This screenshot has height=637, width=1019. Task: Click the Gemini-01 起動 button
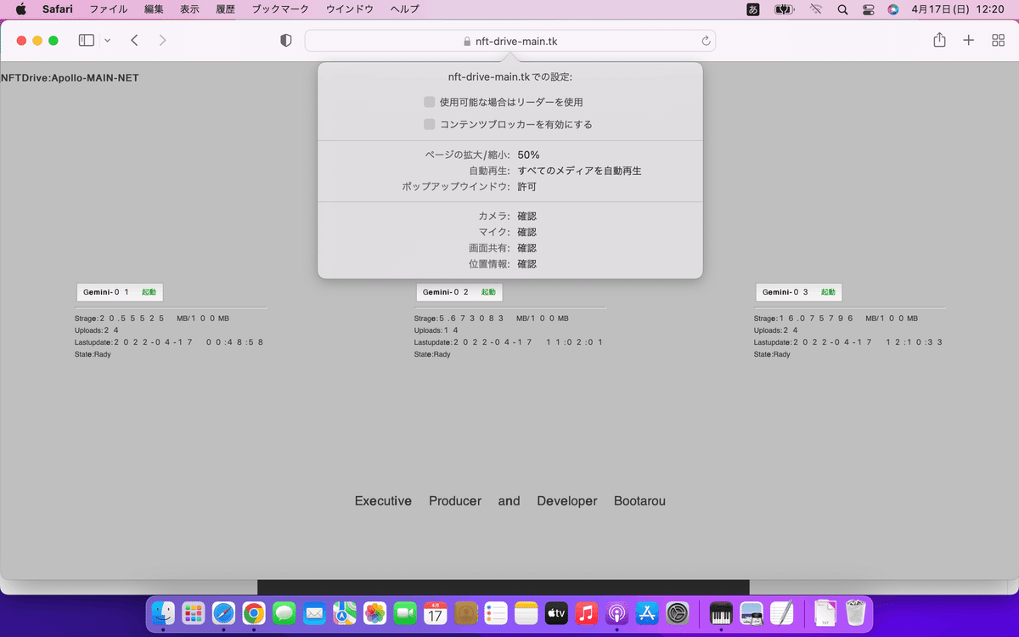pyautogui.click(x=120, y=292)
